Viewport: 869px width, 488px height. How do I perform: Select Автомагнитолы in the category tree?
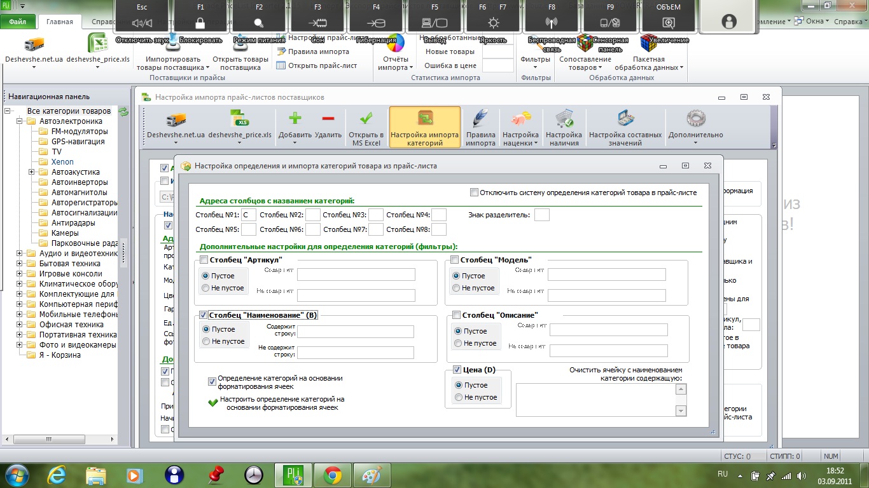point(79,193)
